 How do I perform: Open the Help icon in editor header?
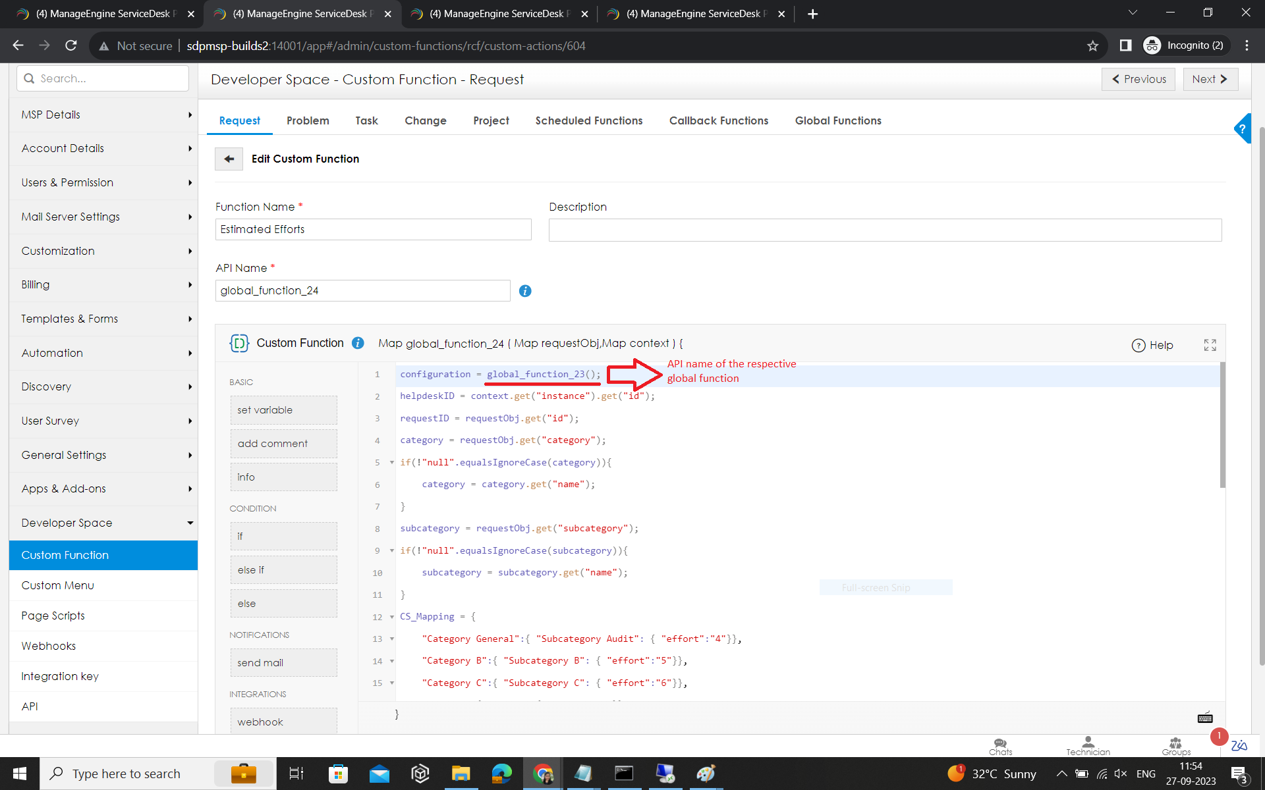(x=1152, y=345)
